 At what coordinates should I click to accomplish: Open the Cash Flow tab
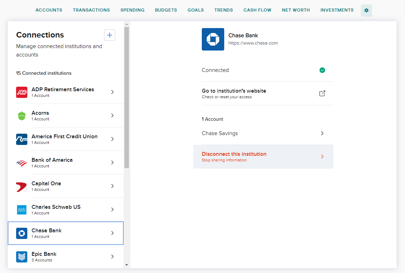click(257, 10)
